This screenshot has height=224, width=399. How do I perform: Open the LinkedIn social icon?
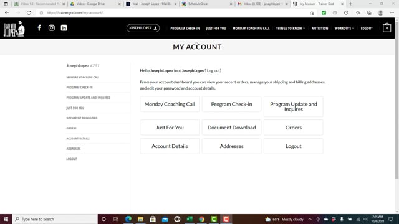pyautogui.click(x=64, y=28)
